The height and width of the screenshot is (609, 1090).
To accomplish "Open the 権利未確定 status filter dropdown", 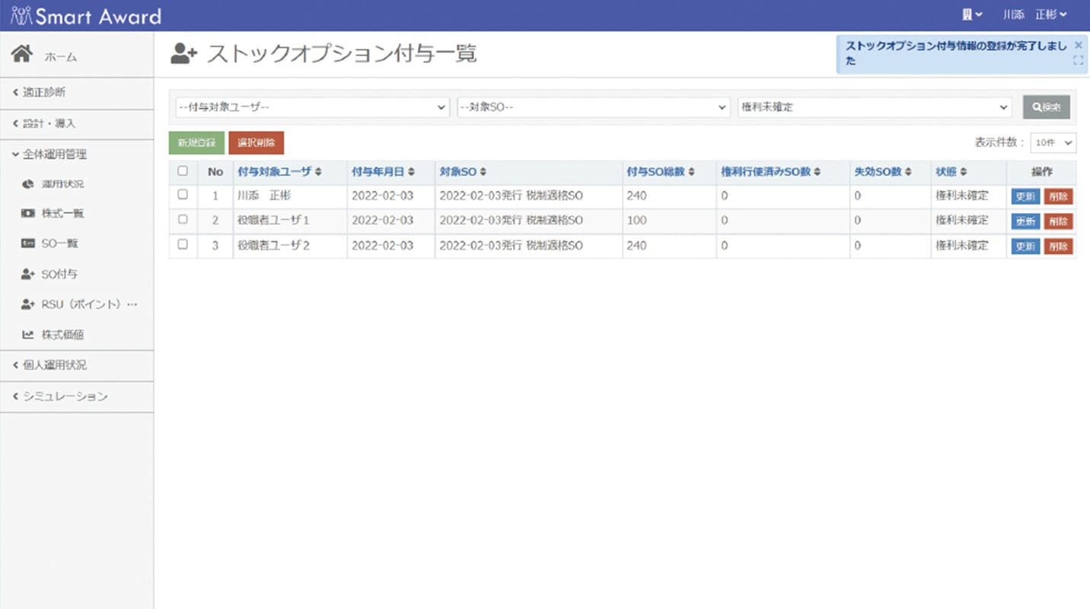I will click(x=875, y=107).
